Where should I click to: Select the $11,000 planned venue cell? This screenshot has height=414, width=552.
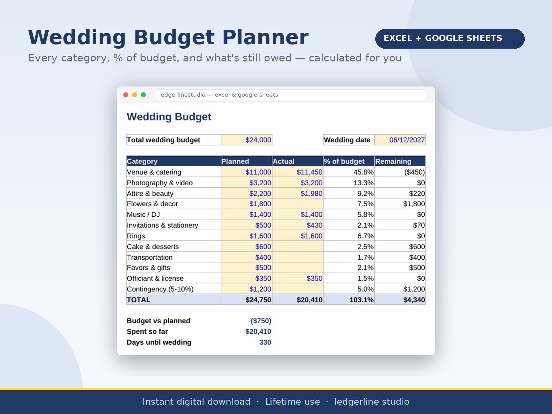(x=247, y=172)
